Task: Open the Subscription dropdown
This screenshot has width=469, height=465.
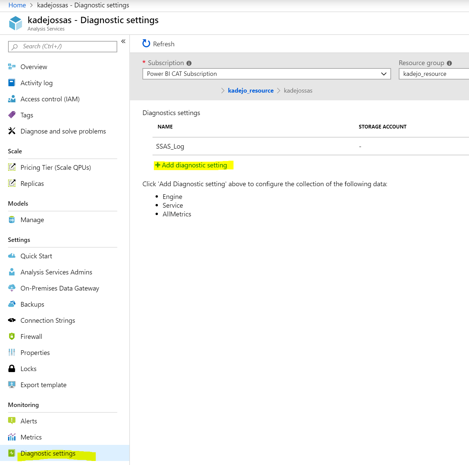Action: [266, 74]
